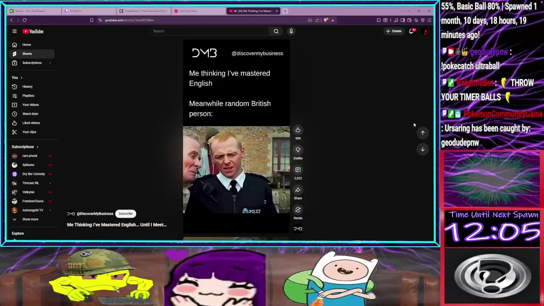
Task: Open the Sykkuno channel
Action: (31, 165)
